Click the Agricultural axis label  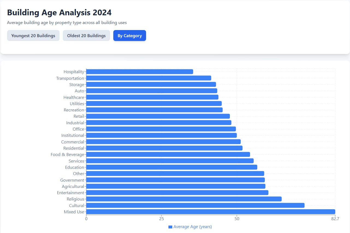[x=73, y=186]
